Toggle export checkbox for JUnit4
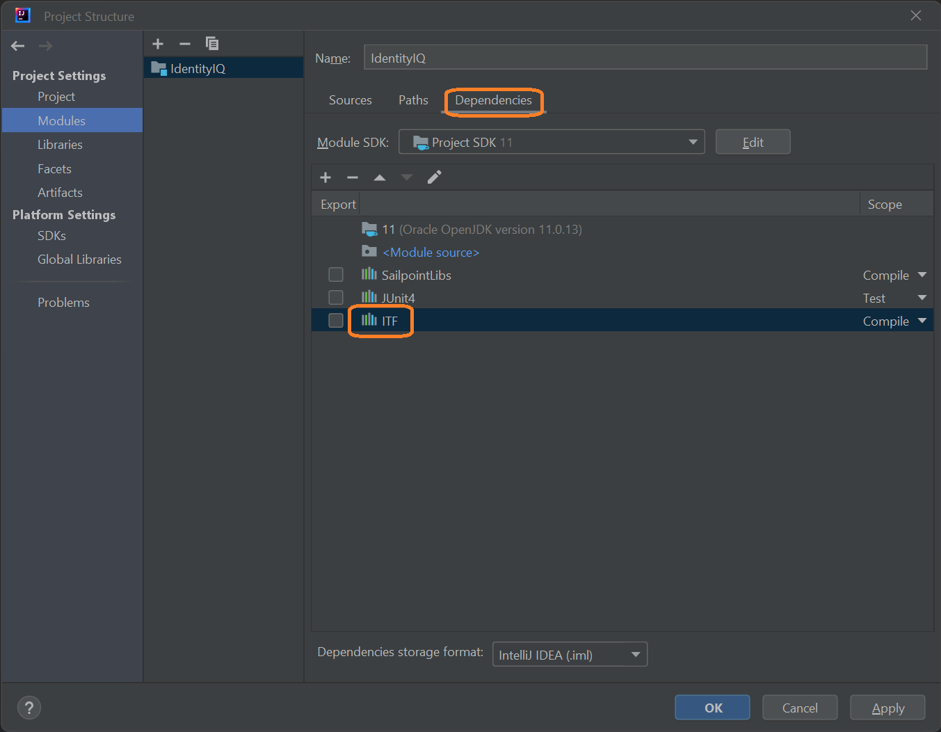The width and height of the screenshot is (941, 732). (336, 297)
